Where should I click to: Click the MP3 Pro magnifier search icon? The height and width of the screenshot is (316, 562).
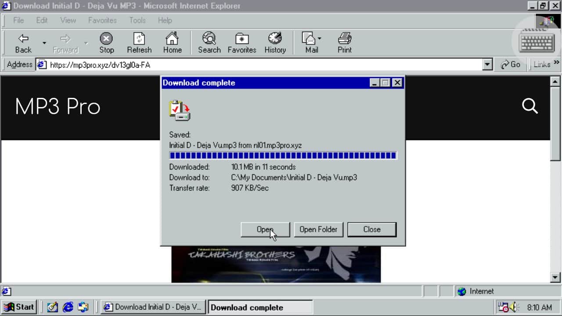pos(530,106)
